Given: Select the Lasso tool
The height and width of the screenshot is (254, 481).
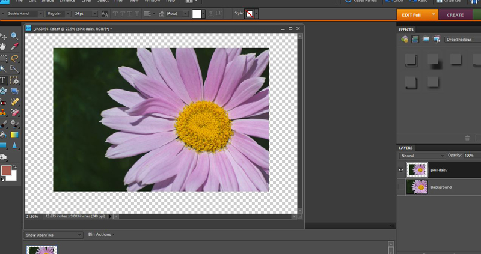Looking at the screenshot, I should coord(14,58).
